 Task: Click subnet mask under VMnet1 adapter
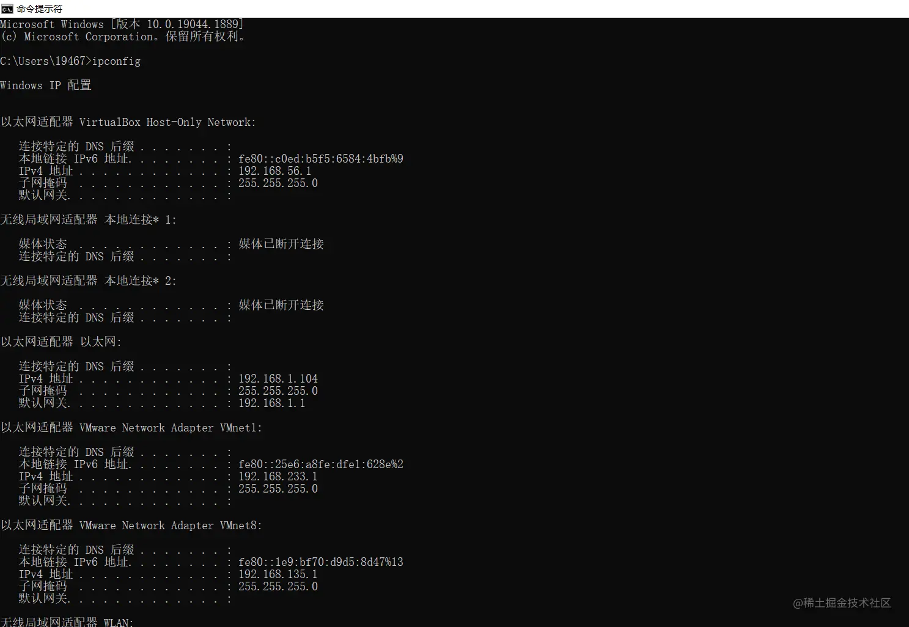point(278,489)
